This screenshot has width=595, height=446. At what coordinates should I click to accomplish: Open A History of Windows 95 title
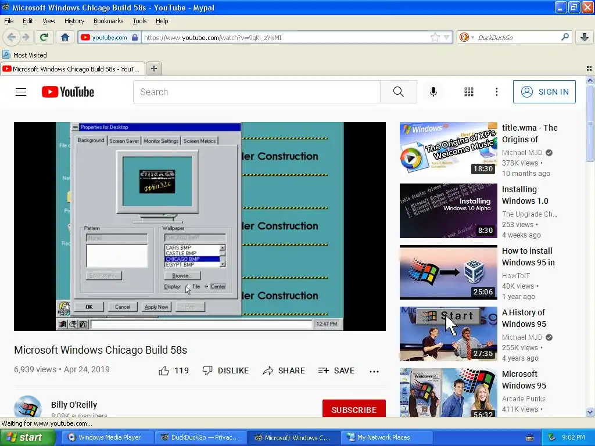pos(524,318)
